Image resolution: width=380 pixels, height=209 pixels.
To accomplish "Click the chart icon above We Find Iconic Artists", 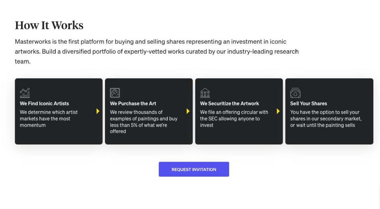I will coord(24,93).
